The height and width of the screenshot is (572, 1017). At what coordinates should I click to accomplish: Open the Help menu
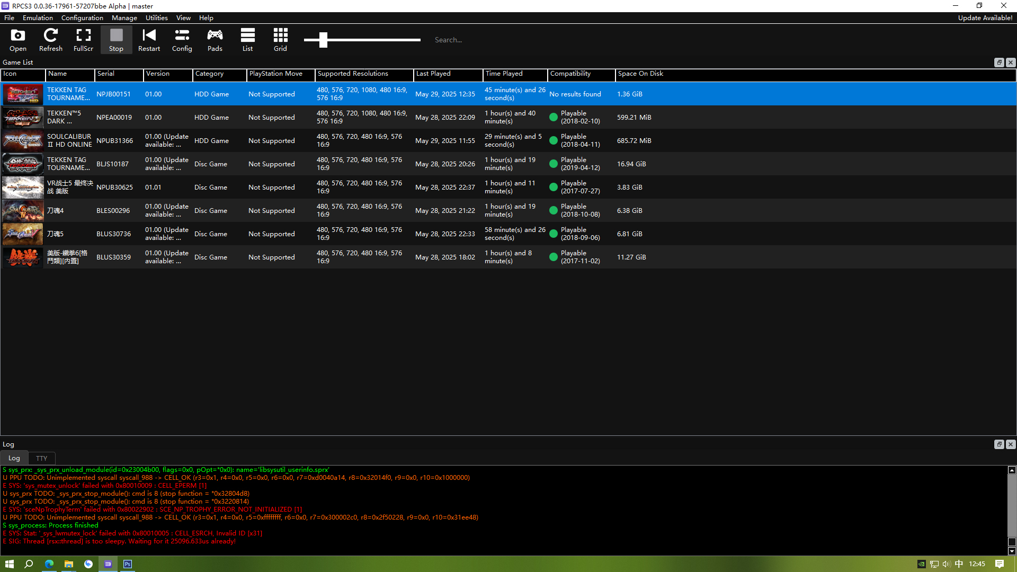point(206,17)
